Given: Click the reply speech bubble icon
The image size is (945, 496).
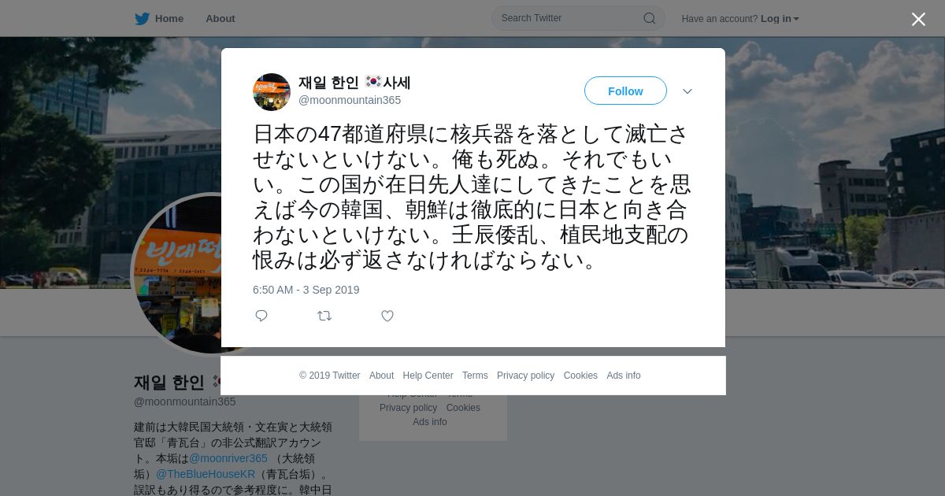Looking at the screenshot, I should click(261, 316).
